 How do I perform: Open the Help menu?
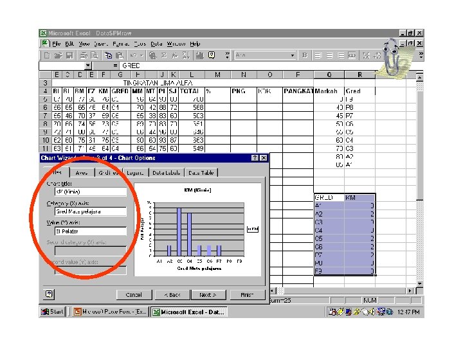coord(195,44)
